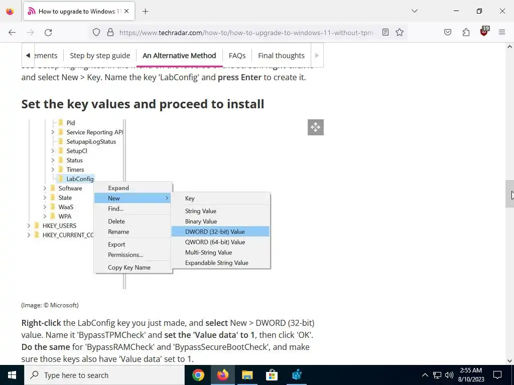The height and width of the screenshot is (385, 514).
Task: Reload the current page
Action: pyautogui.click(x=48, y=33)
